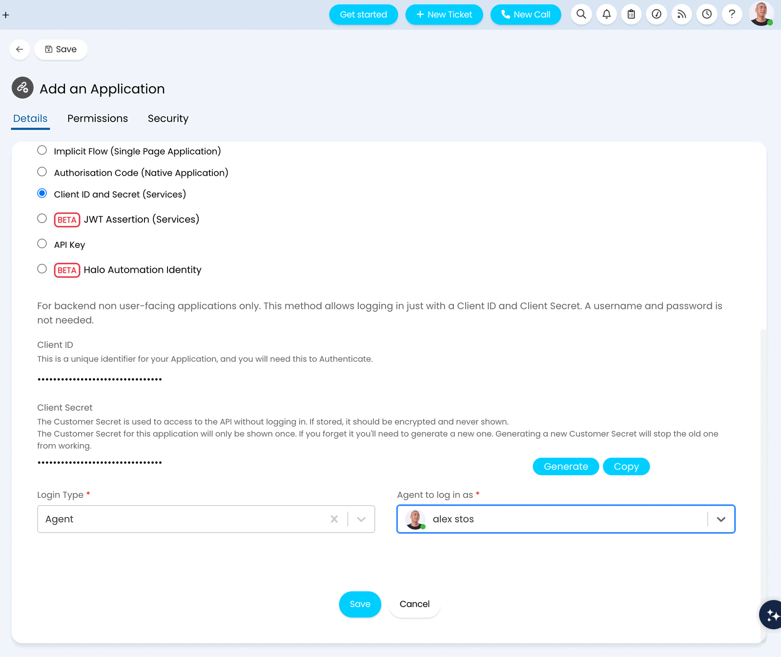Open notifications bell icon
Screen dimensions: 781x657
point(606,14)
